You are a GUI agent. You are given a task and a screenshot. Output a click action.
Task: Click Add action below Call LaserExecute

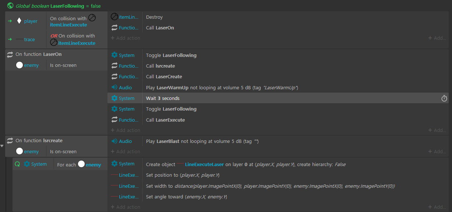click(x=126, y=130)
